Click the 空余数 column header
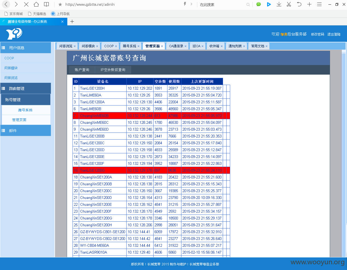Image resolution: width=347 pixels, height=270 pixels. (x=160, y=81)
